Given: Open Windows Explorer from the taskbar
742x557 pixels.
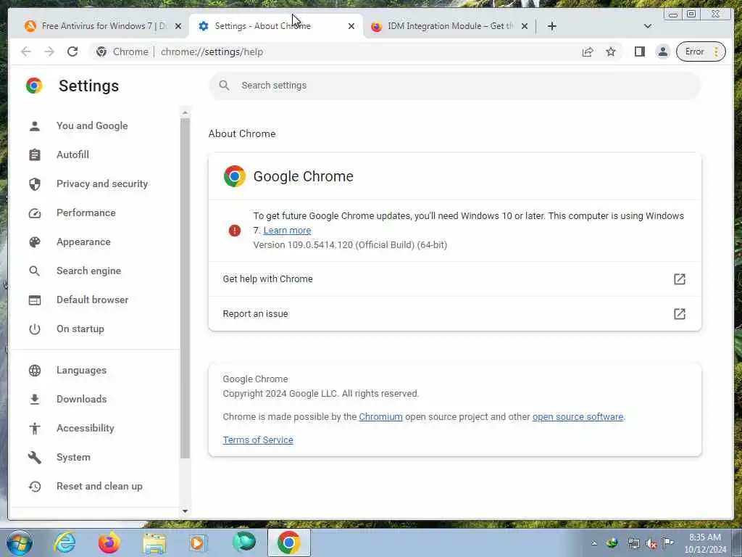Looking at the screenshot, I should coord(154,543).
